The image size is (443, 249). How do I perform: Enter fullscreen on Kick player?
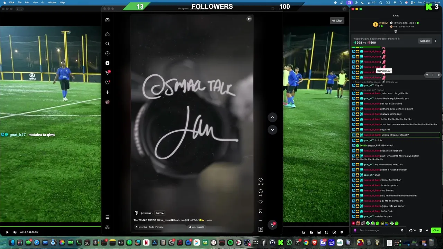pos(327,232)
